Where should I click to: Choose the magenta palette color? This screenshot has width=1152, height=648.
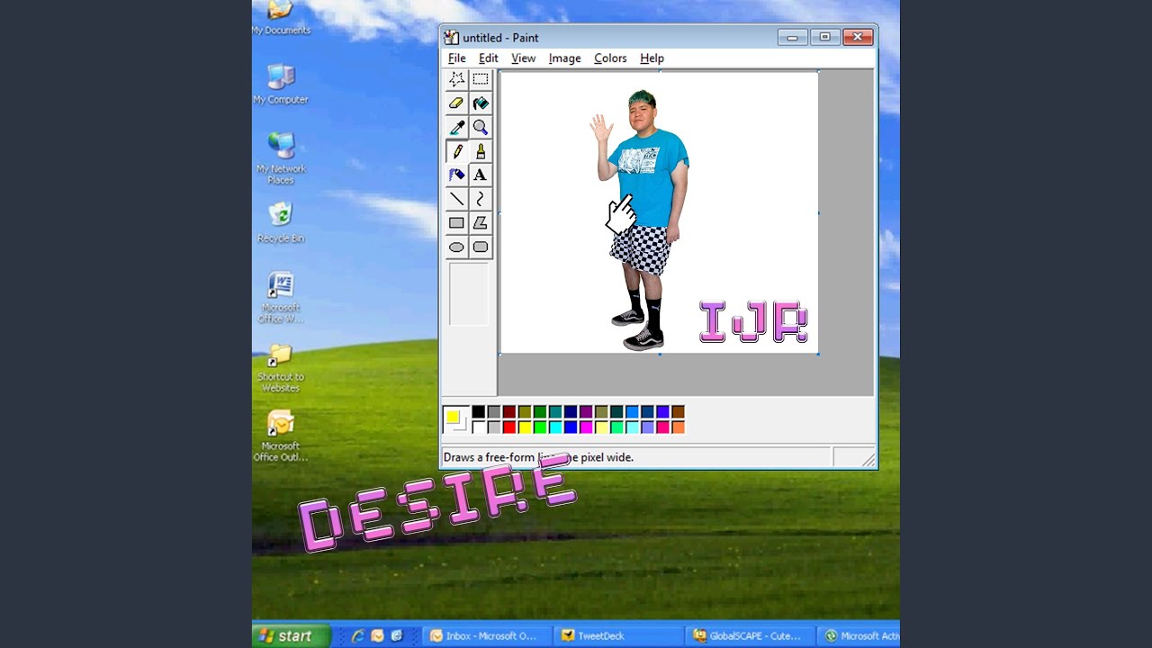point(586,427)
